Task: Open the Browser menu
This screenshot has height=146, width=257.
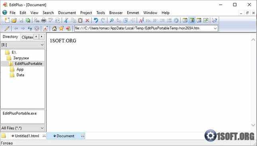Action: [116, 13]
